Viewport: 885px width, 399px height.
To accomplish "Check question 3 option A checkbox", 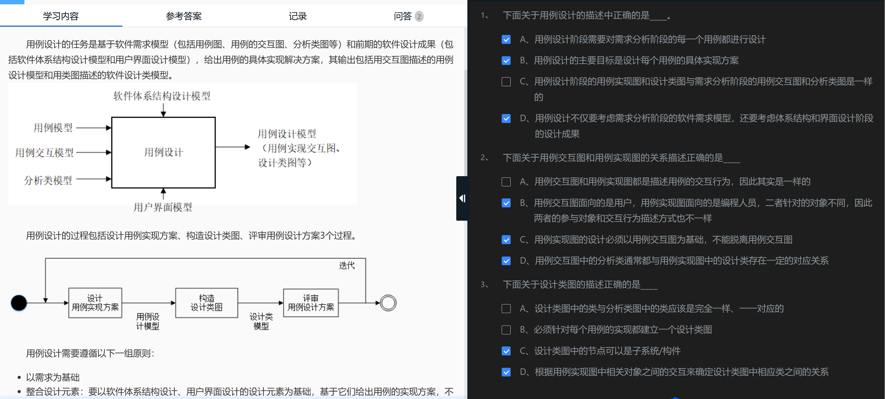I will 506,309.
